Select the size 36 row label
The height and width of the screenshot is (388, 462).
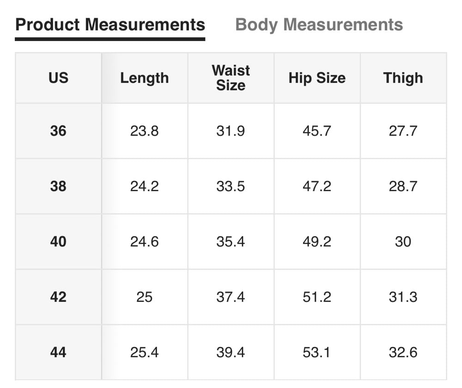click(58, 131)
